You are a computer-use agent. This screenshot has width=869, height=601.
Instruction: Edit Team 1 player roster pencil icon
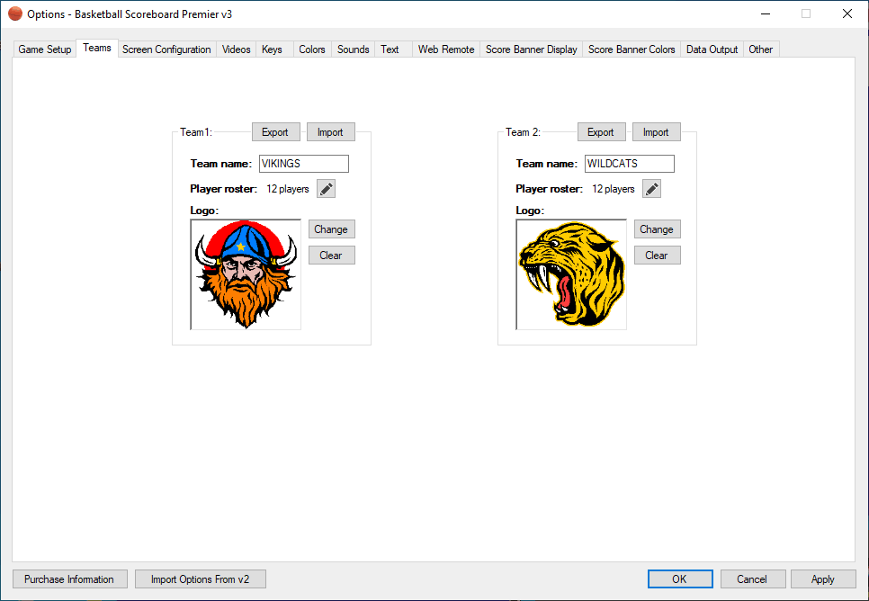(x=326, y=189)
